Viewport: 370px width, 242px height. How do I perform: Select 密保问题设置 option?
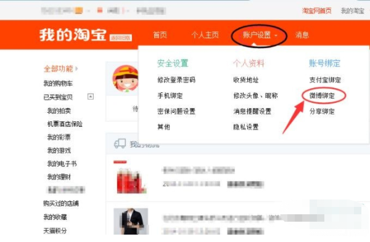[x=176, y=111]
